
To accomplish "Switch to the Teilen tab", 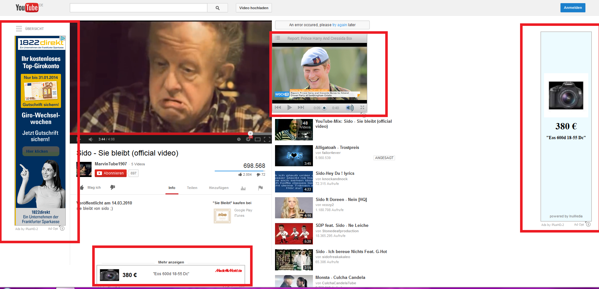I will [192, 188].
